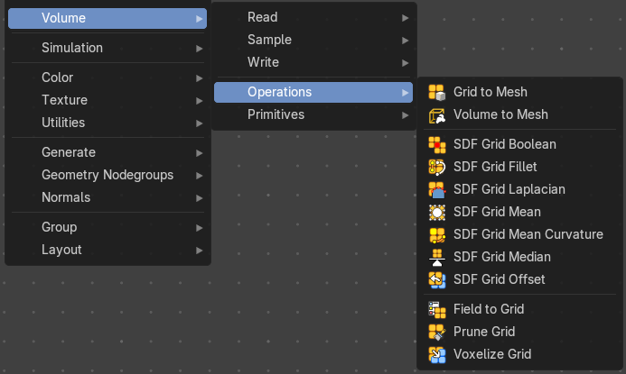Viewport: 626px width, 374px height.
Task: Expand the Write volume submenu
Action: pos(313,62)
